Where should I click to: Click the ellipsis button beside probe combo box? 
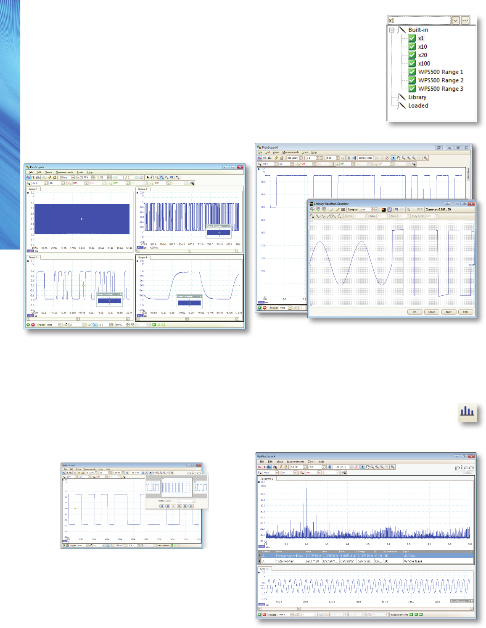(x=465, y=20)
